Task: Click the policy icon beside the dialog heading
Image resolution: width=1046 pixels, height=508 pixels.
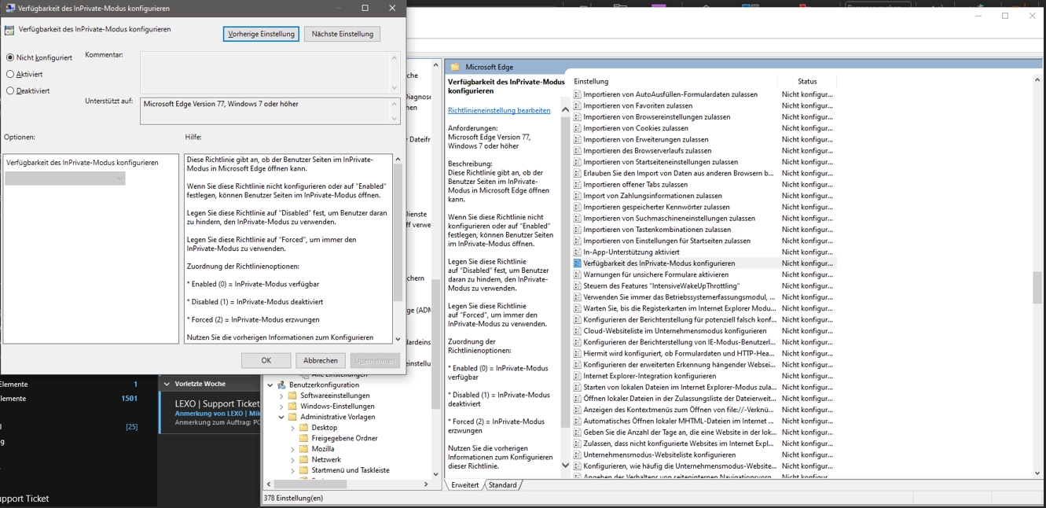Action: (x=9, y=31)
